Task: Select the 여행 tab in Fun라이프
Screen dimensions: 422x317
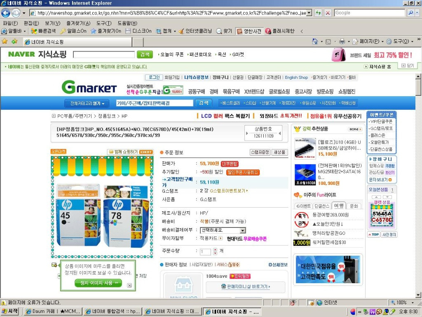Action: (x=339, y=206)
